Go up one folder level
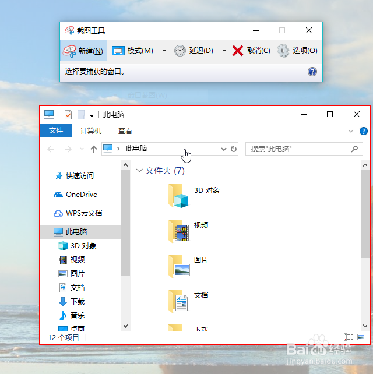Viewport: 373px width, 374px height. pyautogui.click(x=94, y=149)
